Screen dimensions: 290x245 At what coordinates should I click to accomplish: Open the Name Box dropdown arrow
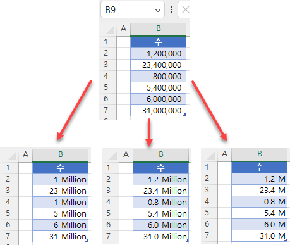(x=158, y=10)
